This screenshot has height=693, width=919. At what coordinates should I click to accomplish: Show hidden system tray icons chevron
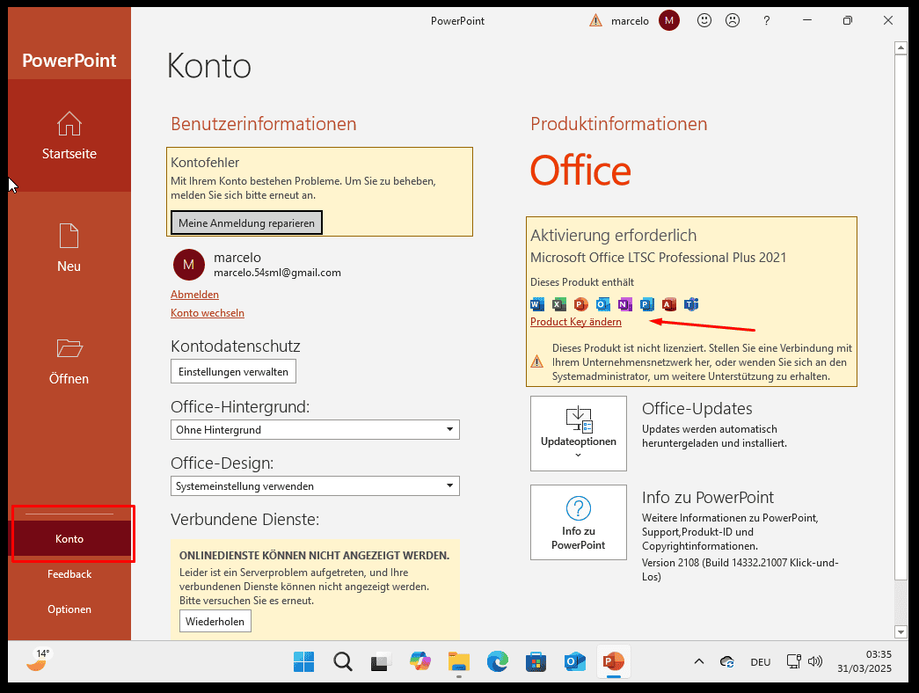pyautogui.click(x=699, y=661)
